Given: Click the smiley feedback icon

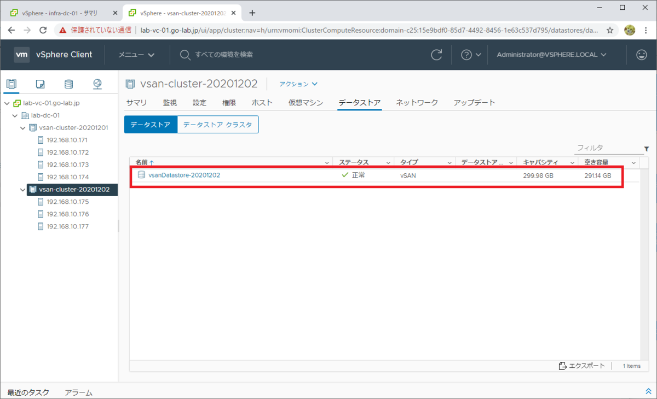Looking at the screenshot, I should (641, 55).
